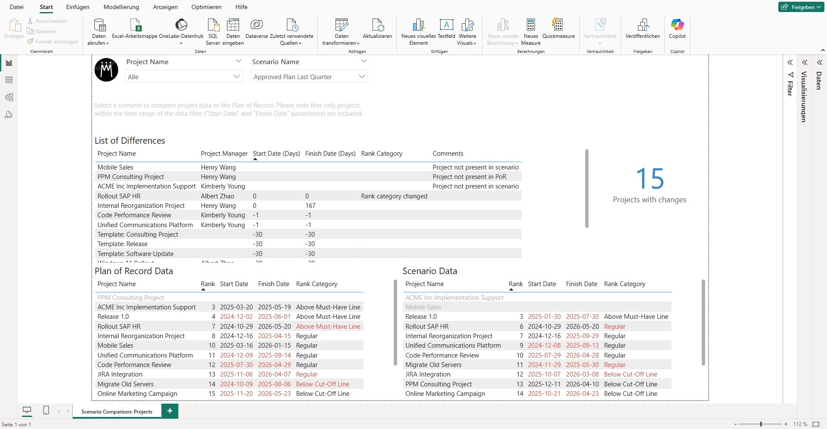Open the Project Name slicer dropdown with Alle
Screen dimensions: 827x429
[184, 77]
